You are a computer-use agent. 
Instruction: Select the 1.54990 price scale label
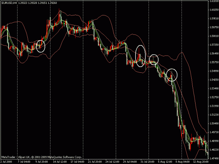click(214, 71)
